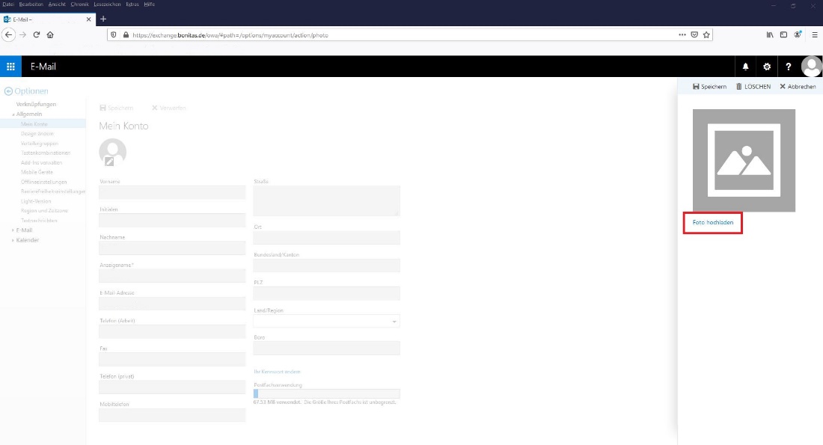The height and width of the screenshot is (445, 823).
Task: Open the Chronik menu in menu bar
Action: click(x=79, y=4)
